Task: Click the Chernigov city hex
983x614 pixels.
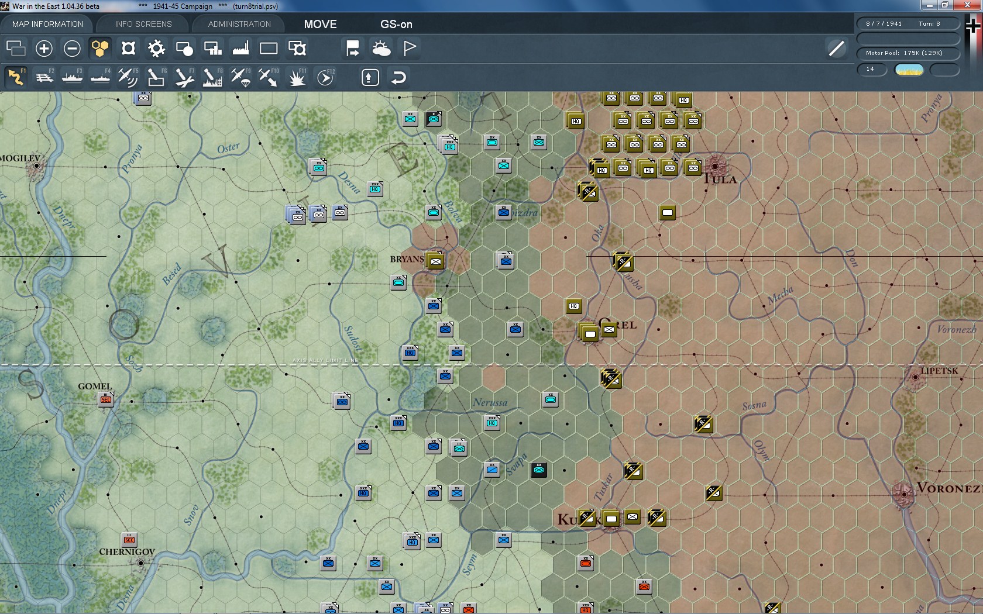Action: point(140,563)
